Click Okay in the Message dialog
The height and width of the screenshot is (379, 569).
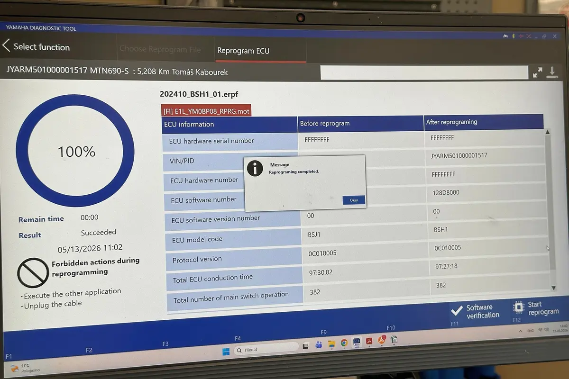pos(354,200)
